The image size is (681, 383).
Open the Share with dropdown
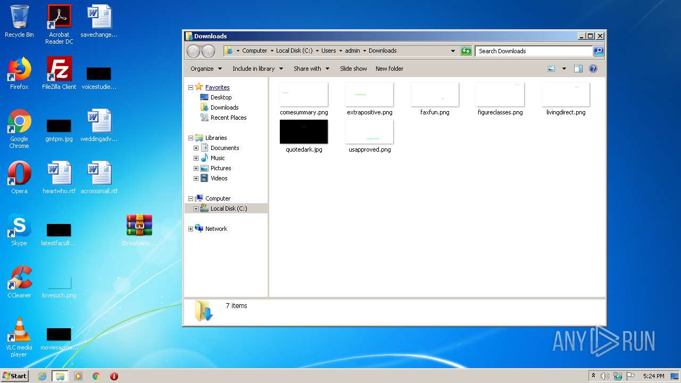click(x=311, y=69)
